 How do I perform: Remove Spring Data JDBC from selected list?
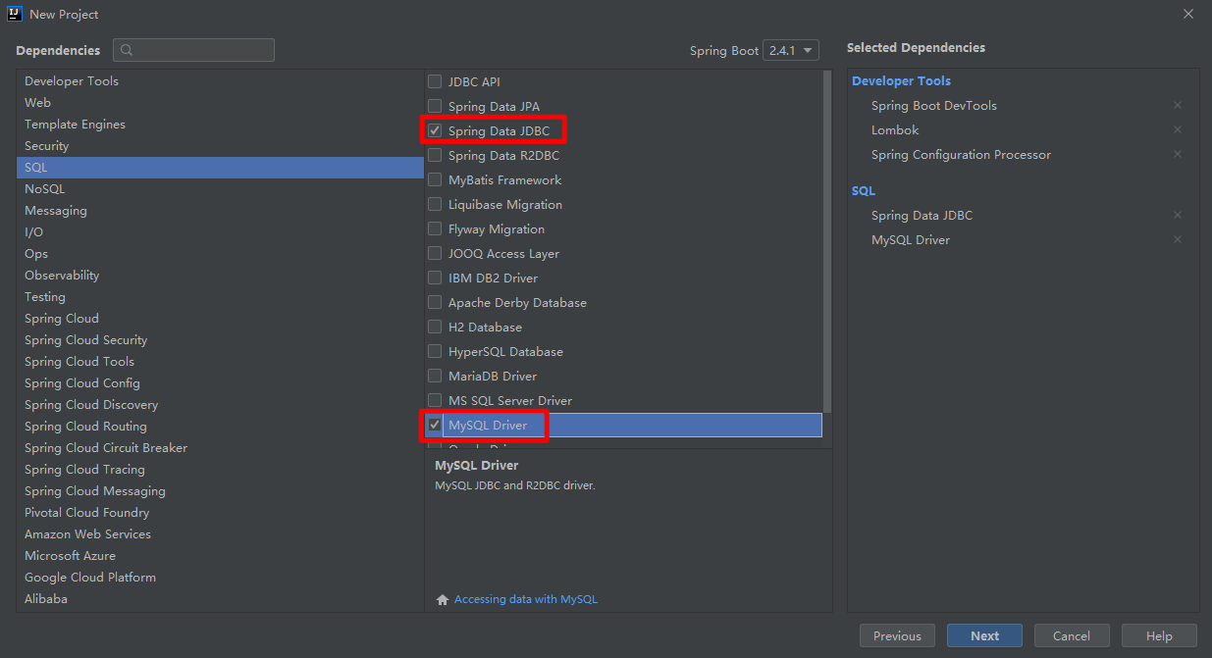click(1178, 215)
